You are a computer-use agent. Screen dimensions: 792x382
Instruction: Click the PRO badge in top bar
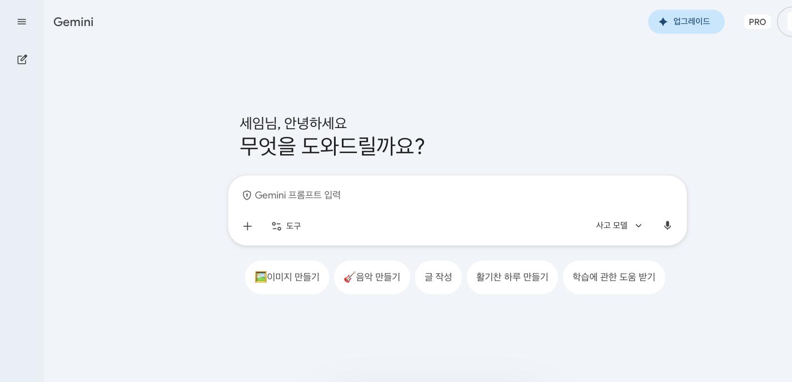(757, 22)
